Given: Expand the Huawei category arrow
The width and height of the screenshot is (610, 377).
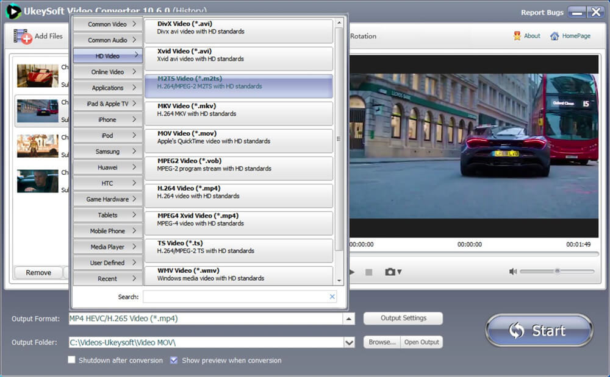Looking at the screenshot, I should [134, 167].
